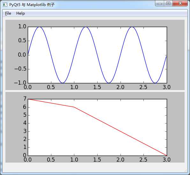This screenshot has height=175, width=190.
Task: Click the gray margin right of bottom plot
Action: [x=176, y=127]
